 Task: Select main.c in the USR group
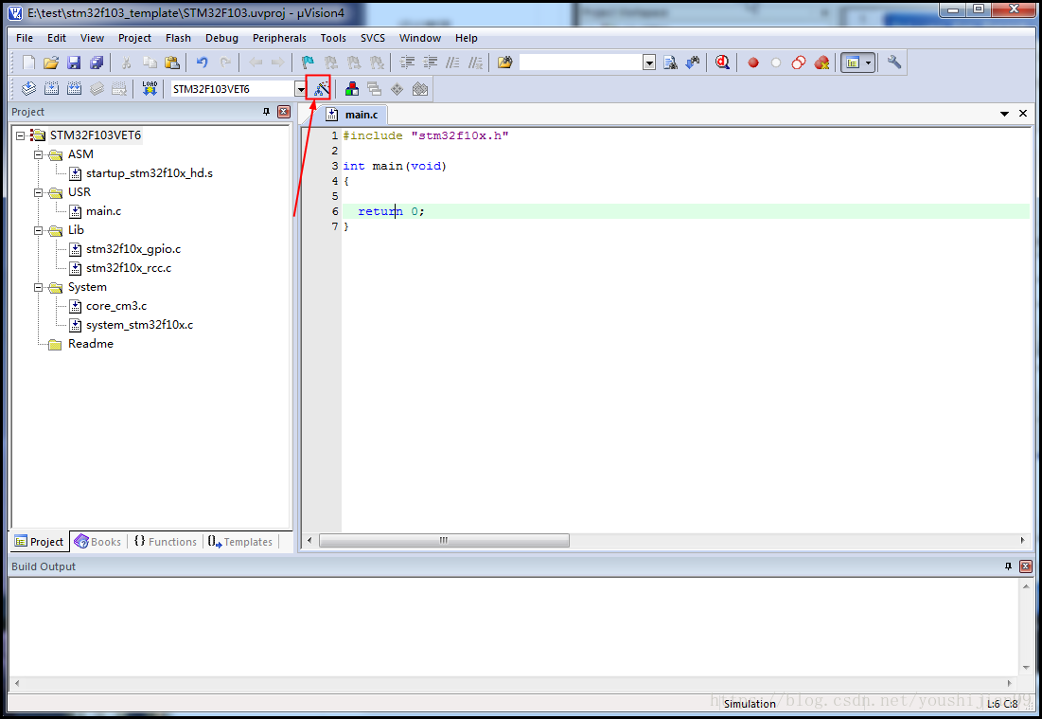[103, 211]
